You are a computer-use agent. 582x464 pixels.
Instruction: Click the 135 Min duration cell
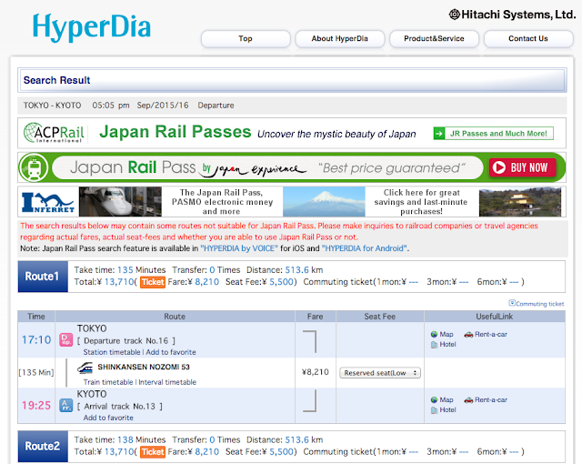click(x=36, y=372)
